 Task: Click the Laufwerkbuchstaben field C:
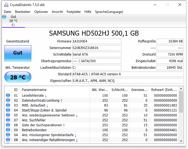coord(97,68)
